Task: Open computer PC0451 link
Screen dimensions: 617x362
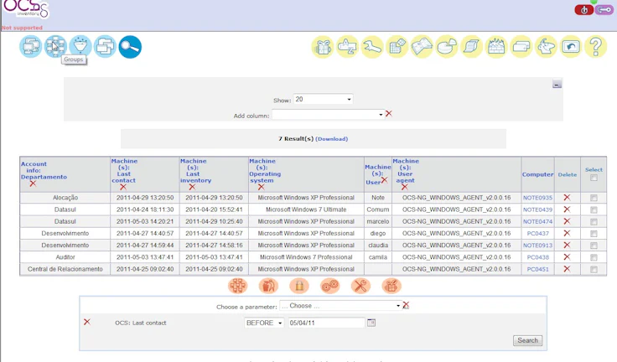Action: click(x=537, y=269)
